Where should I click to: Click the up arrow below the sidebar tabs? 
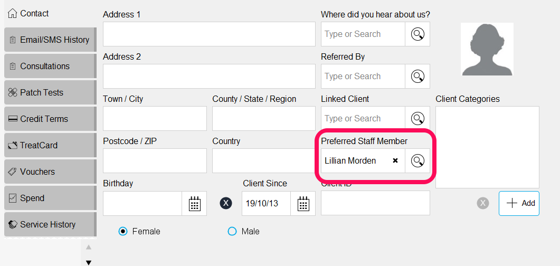tap(89, 247)
